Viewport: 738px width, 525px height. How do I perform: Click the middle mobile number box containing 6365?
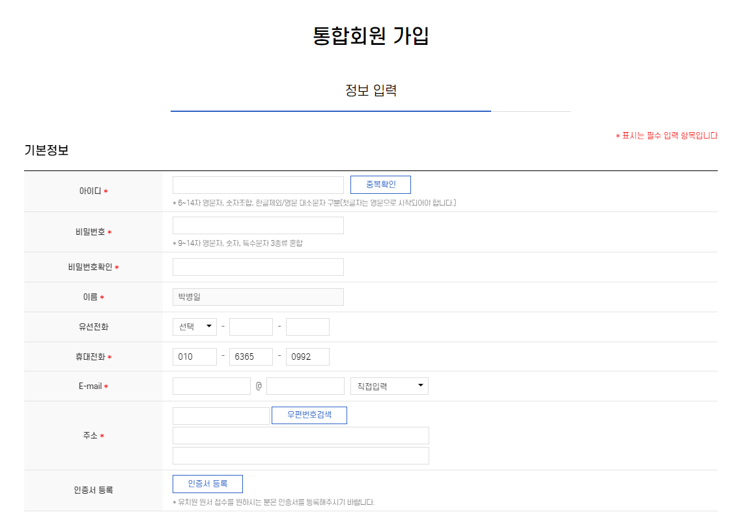251,357
